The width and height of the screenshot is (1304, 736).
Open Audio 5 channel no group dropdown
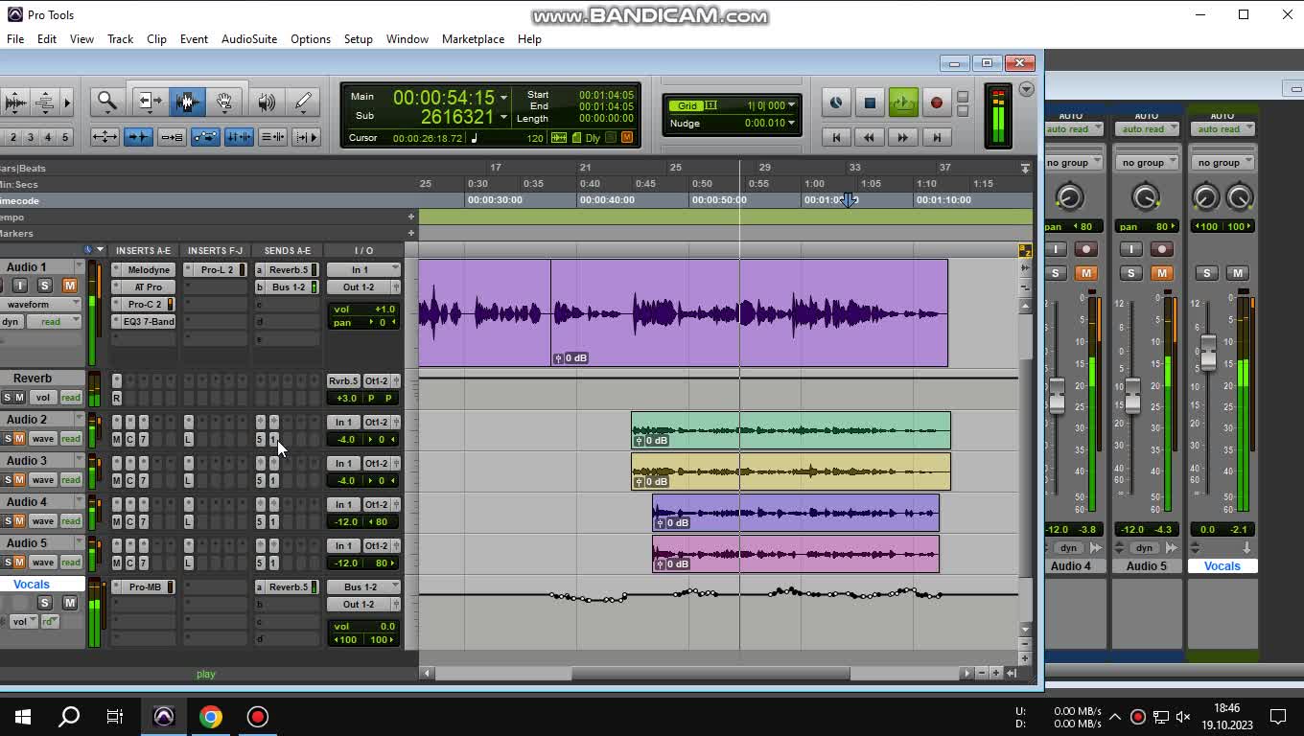point(1148,163)
